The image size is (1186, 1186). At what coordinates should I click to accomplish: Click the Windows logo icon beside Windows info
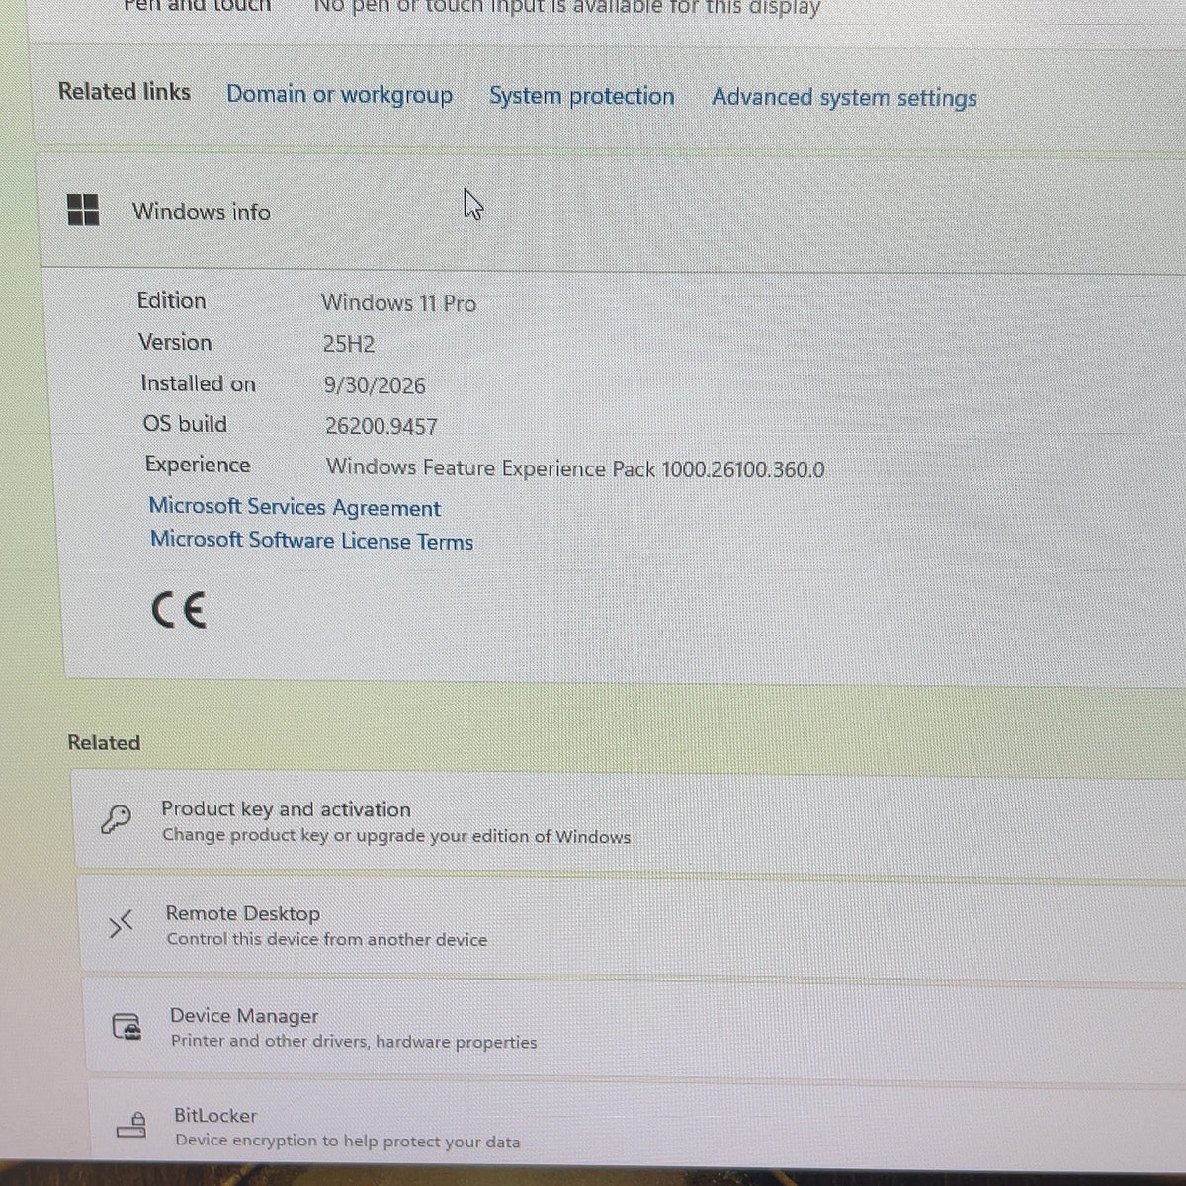coord(83,210)
